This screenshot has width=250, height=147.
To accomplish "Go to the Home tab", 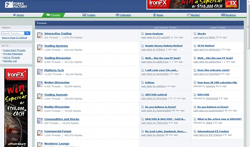I will (18, 15).
